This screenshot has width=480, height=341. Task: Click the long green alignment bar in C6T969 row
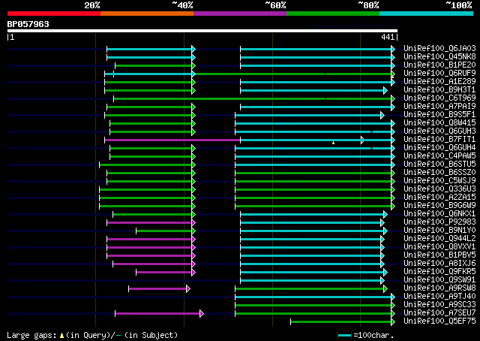click(x=254, y=98)
